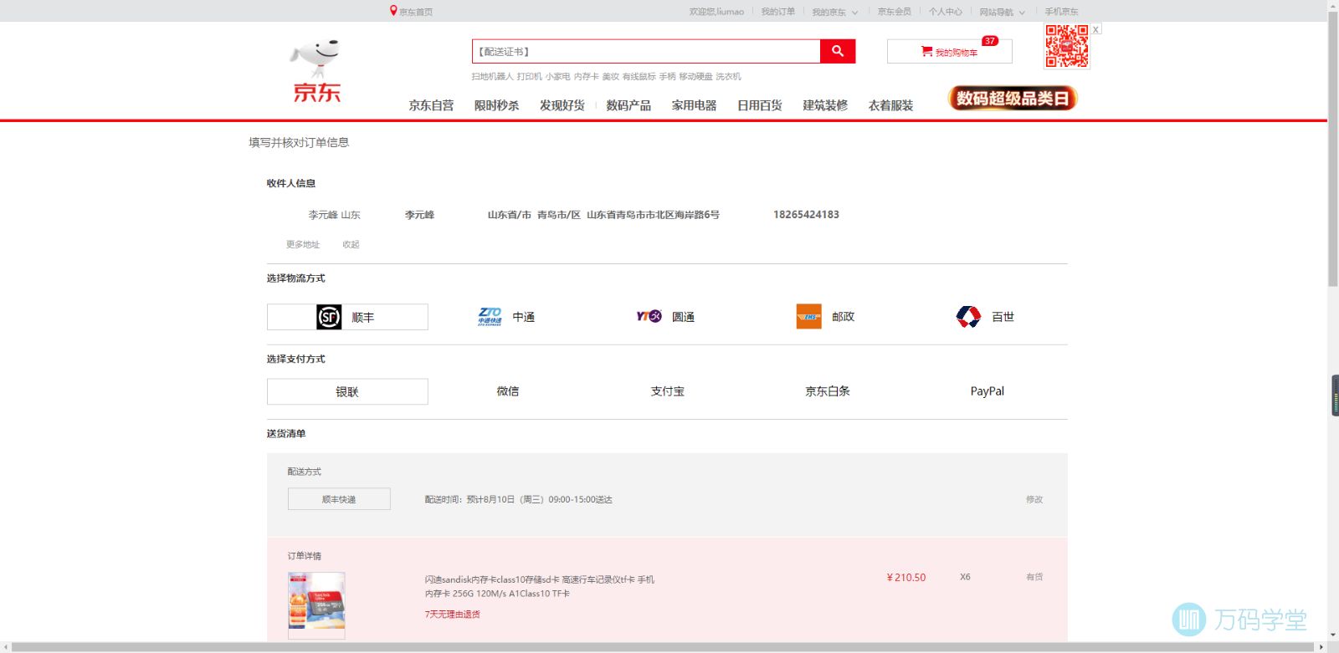Open the 发现好货 nav tab
The height and width of the screenshot is (653, 1339).
[x=562, y=105]
